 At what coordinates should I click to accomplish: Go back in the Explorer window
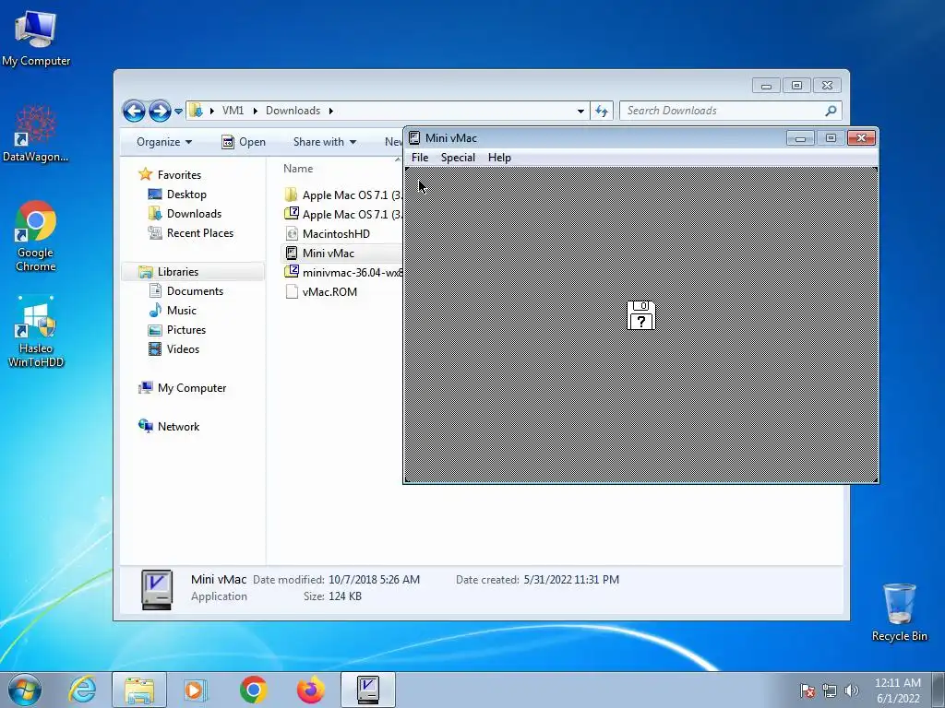[134, 111]
